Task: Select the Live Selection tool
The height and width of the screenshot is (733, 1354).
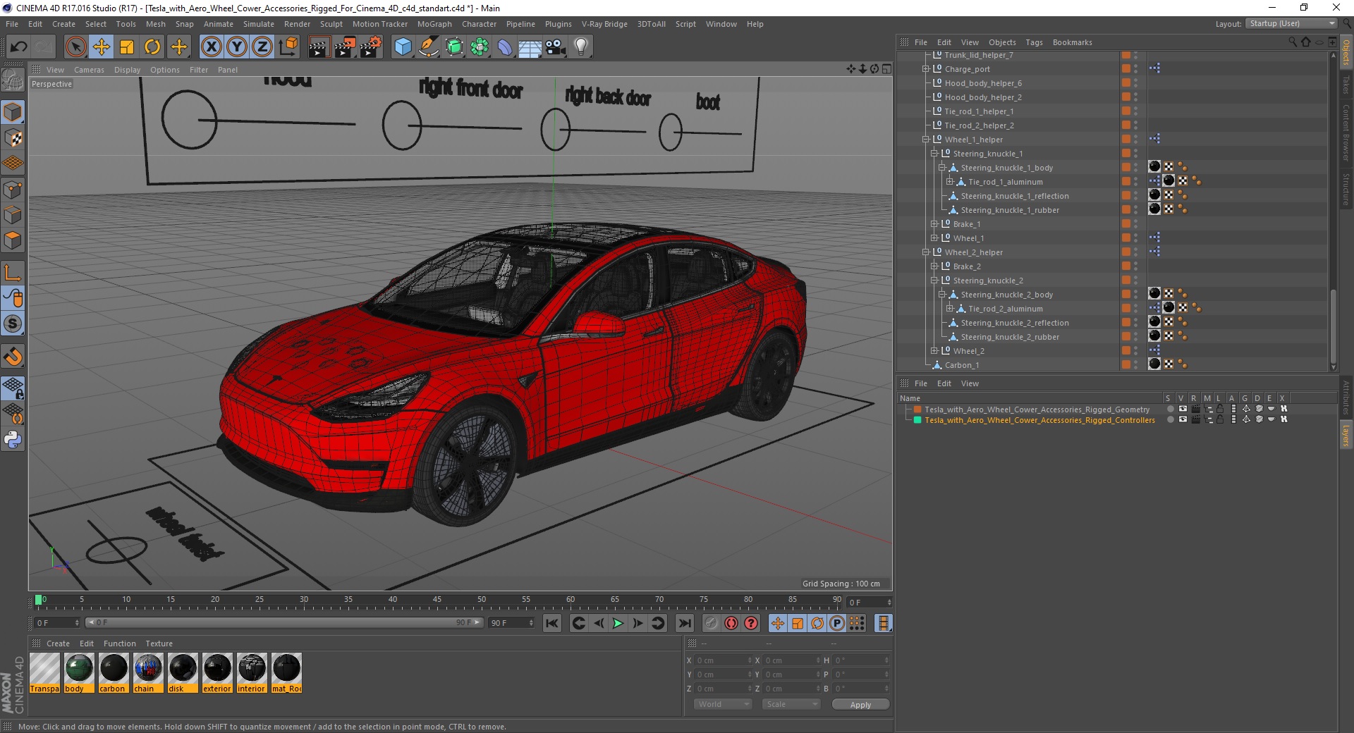Action: (75, 47)
